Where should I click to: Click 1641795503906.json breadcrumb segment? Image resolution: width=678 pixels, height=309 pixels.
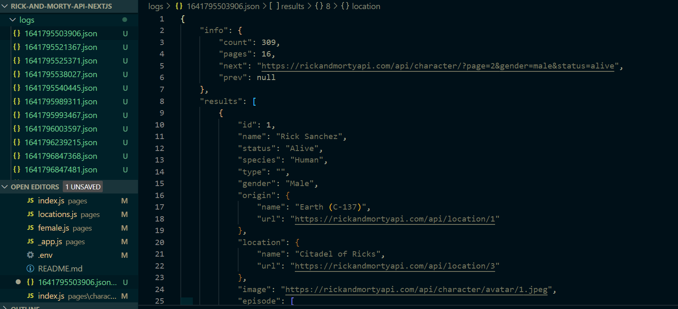pyautogui.click(x=218, y=6)
